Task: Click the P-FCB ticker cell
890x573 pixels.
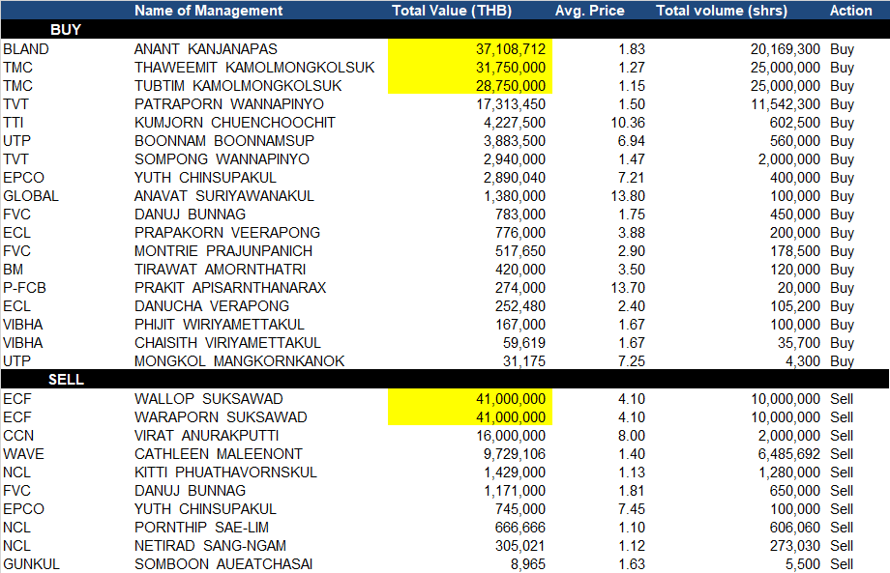Action: click(24, 288)
